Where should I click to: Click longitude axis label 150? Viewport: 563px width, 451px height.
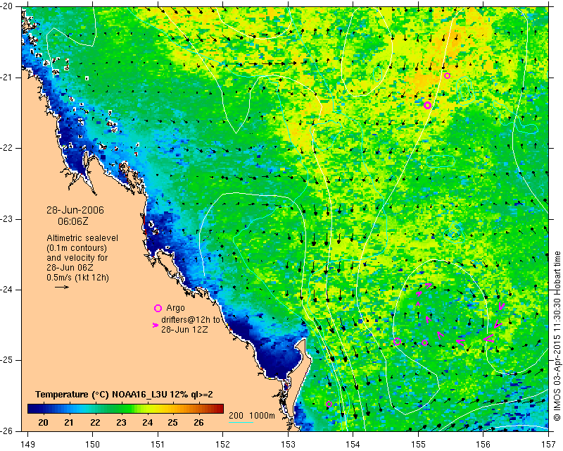[92, 445]
